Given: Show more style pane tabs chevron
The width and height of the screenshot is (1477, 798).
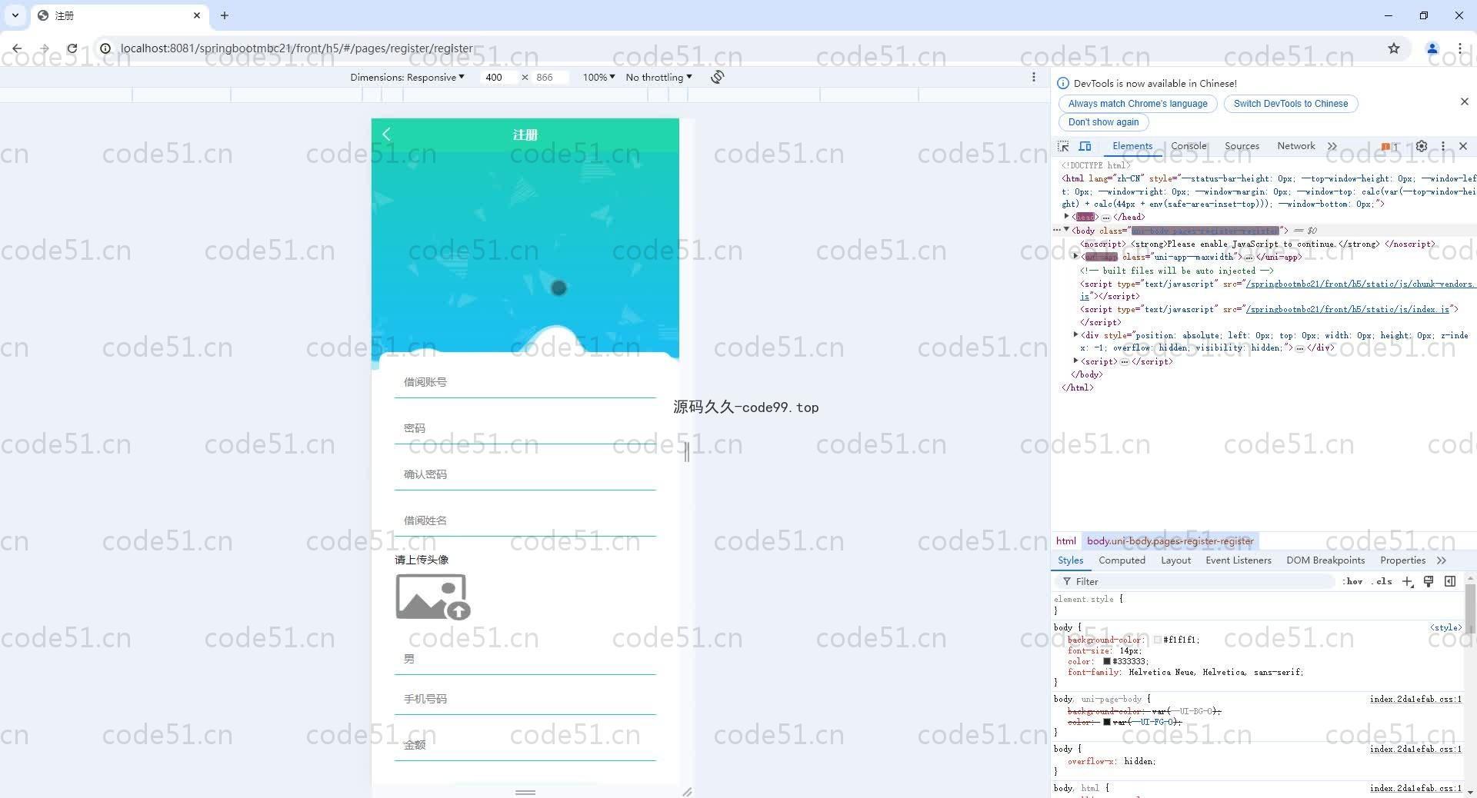Looking at the screenshot, I should coord(1441,560).
